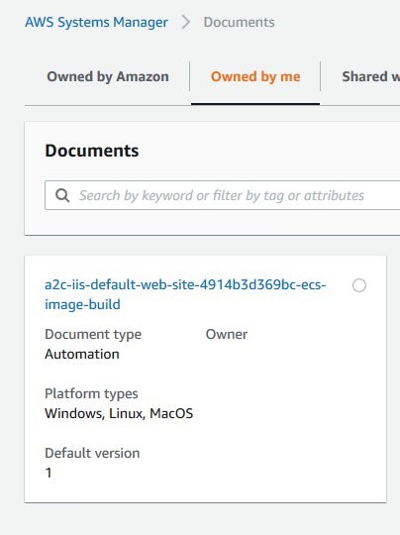Select the Owned by me tab
400x535 pixels.
pyautogui.click(x=255, y=76)
